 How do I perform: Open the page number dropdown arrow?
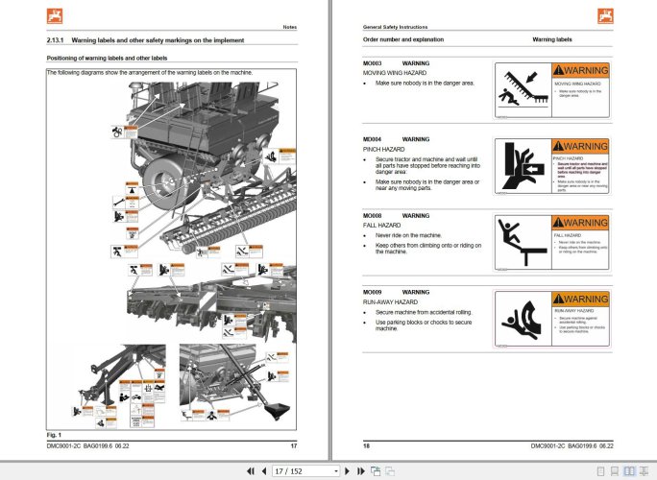point(335,471)
